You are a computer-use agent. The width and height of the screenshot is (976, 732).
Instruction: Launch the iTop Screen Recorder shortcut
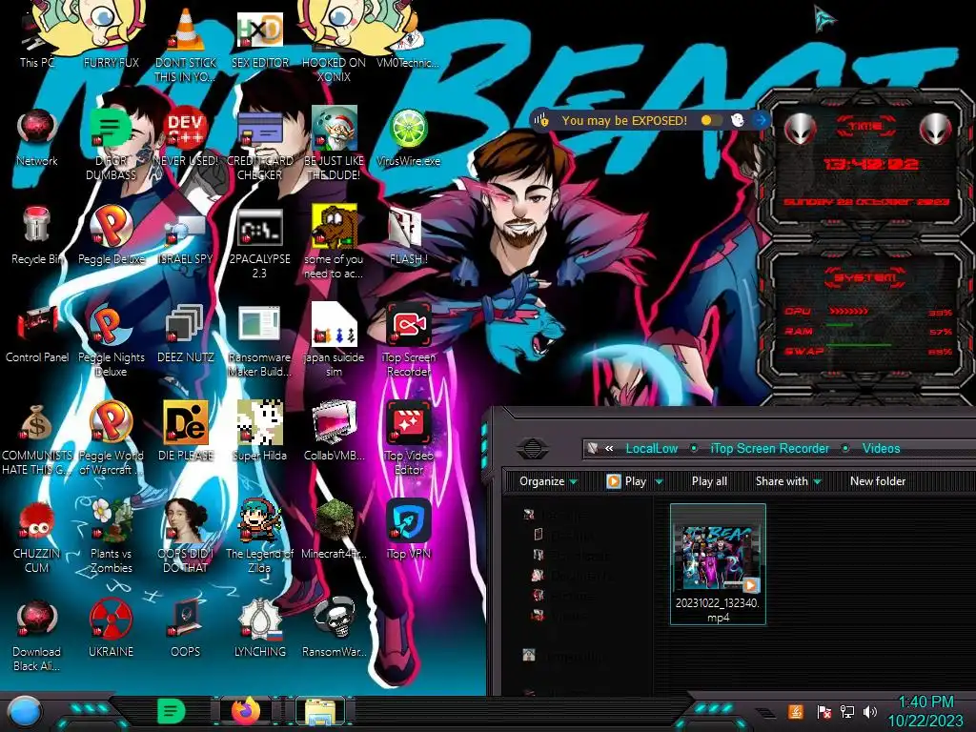coord(408,341)
